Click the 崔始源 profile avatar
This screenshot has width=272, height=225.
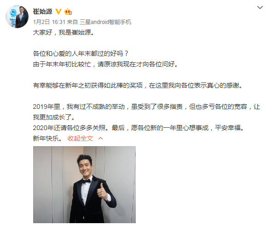click(17, 17)
